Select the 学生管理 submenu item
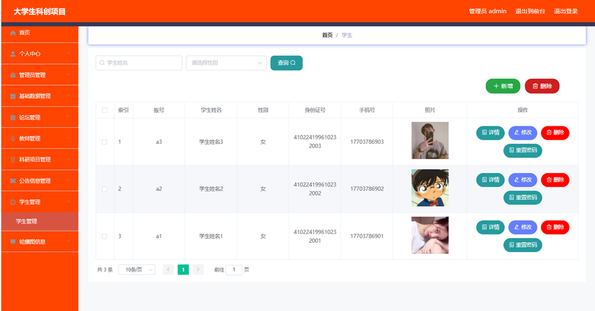Image resolution: width=595 pixels, height=311 pixels. 27,221
